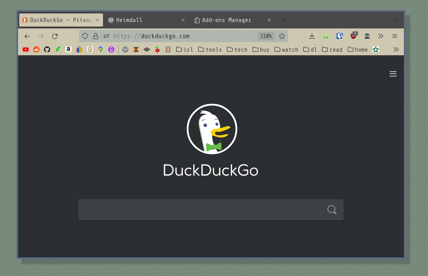The width and height of the screenshot is (428, 276).
Task: Open the GitHub bookmark
Action: (x=47, y=49)
